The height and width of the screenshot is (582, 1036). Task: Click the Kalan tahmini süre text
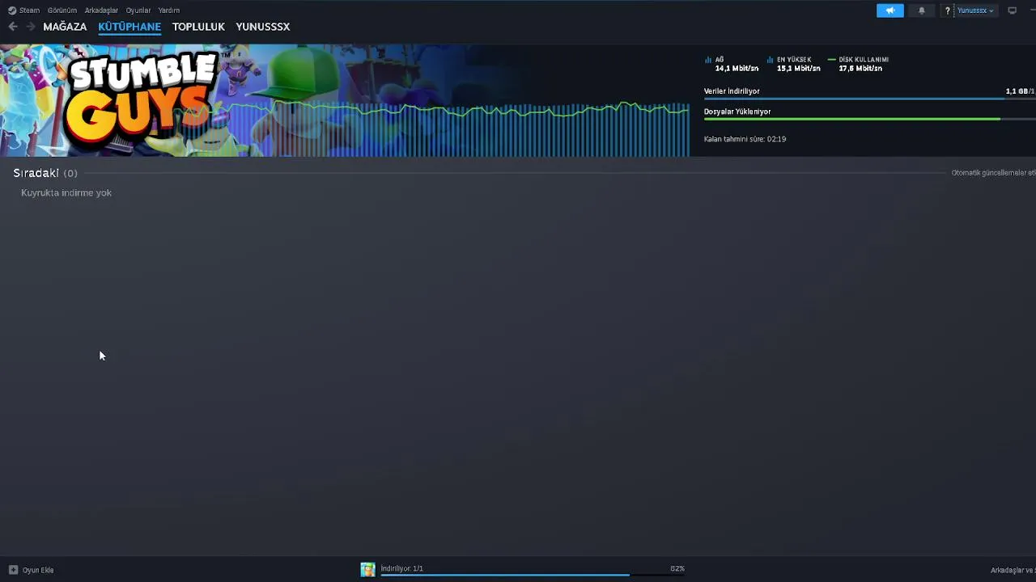pyautogui.click(x=745, y=139)
